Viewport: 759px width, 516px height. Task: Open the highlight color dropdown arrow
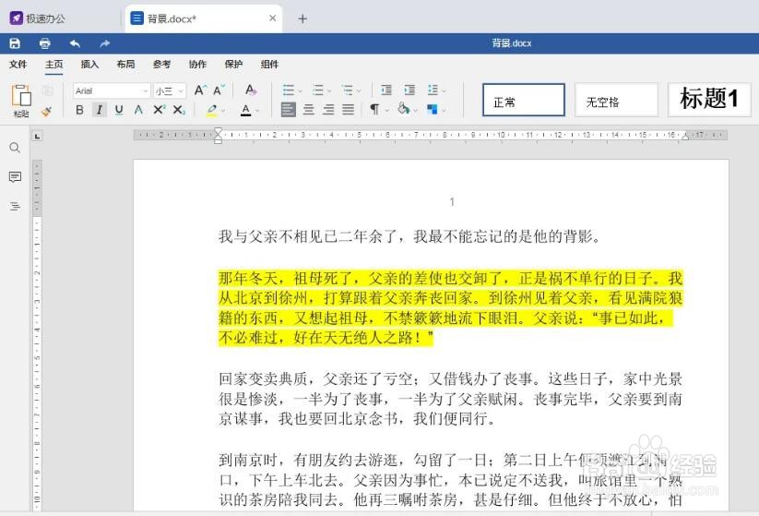[x=223, y=111]
